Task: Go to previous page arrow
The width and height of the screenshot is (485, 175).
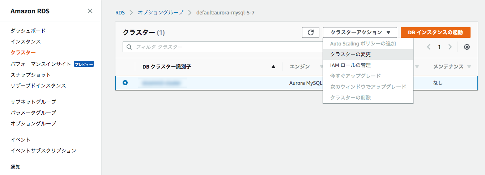Action: coord(429,47)
